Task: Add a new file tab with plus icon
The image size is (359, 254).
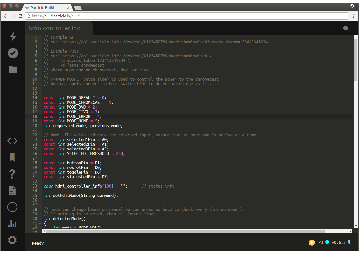Action: coord(346,28)
